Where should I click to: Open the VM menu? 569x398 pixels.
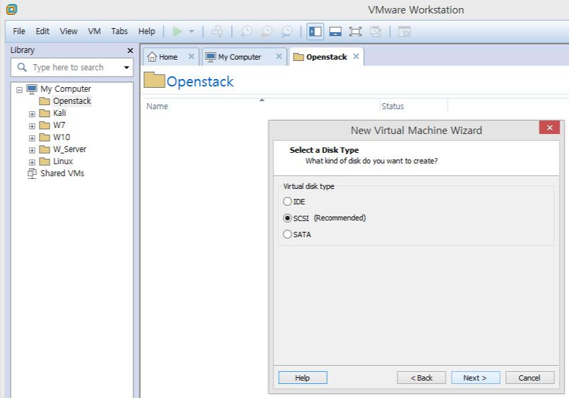click(x=94, y=31)
